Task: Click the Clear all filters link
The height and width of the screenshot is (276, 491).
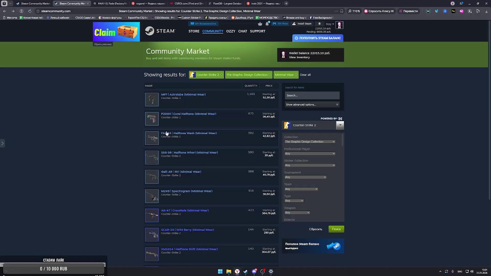Action: [x=305, y=75]
